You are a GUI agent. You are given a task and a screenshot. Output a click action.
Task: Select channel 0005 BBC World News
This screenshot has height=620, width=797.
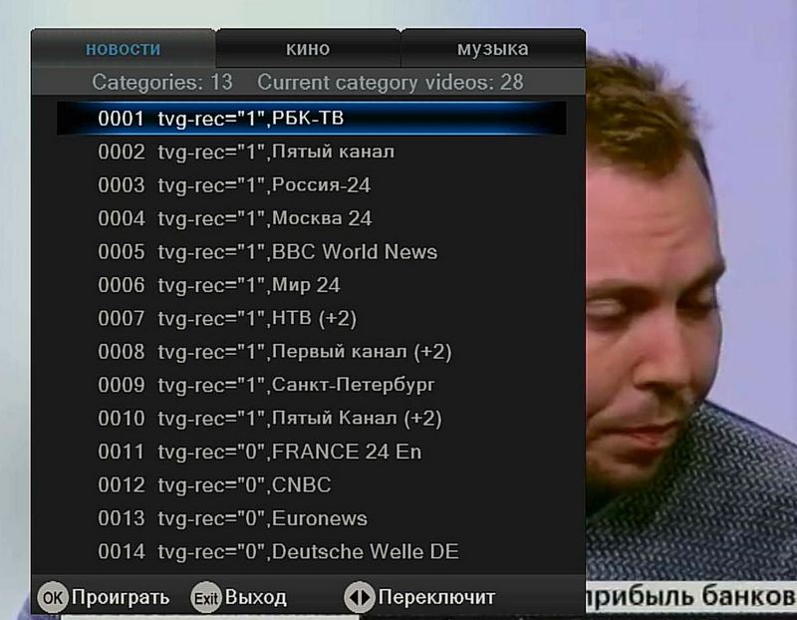tap(312, 252)
